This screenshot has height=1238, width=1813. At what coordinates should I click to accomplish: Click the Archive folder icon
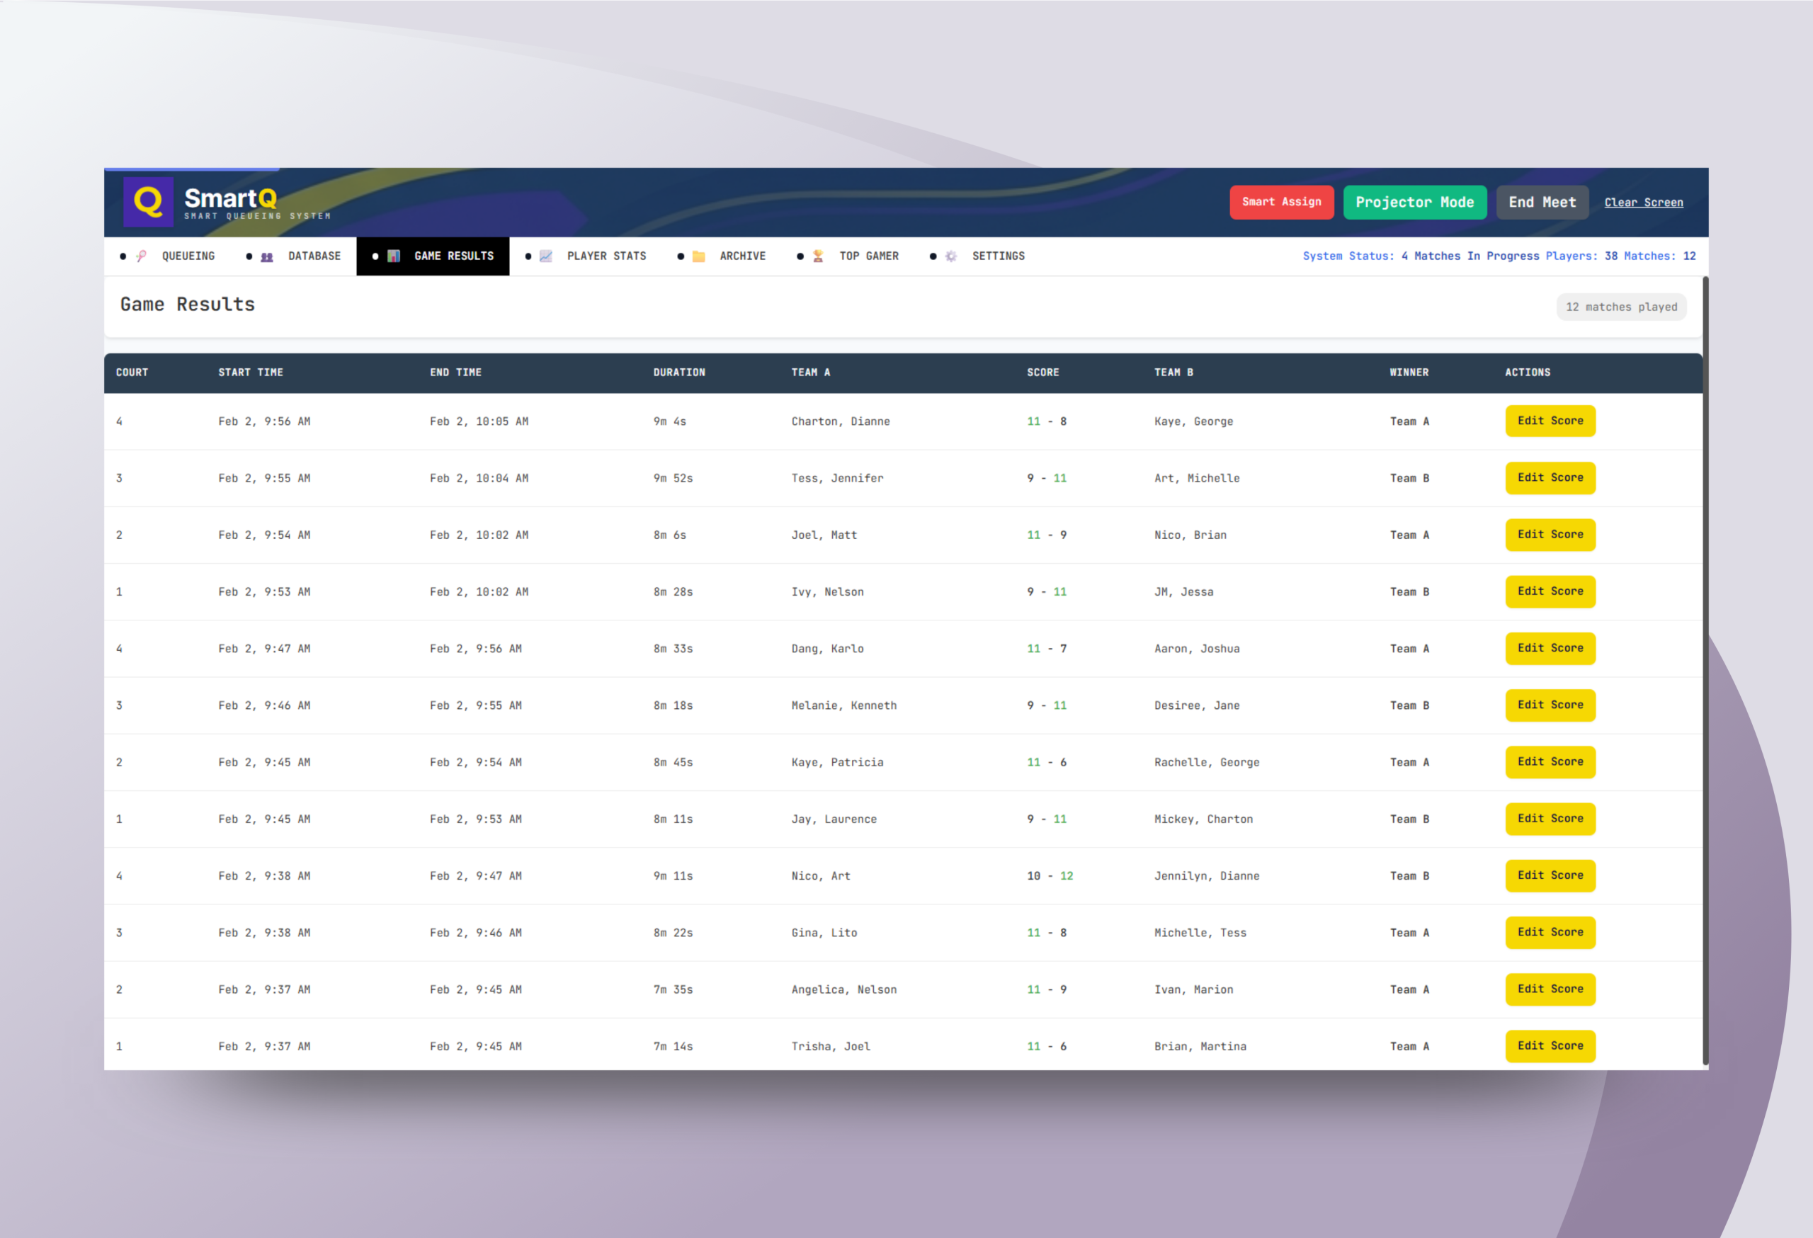tap(699, 256)
